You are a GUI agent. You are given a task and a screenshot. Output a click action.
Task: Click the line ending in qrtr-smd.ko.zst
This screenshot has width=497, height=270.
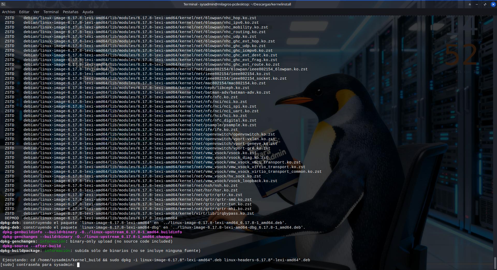[128, 199]
